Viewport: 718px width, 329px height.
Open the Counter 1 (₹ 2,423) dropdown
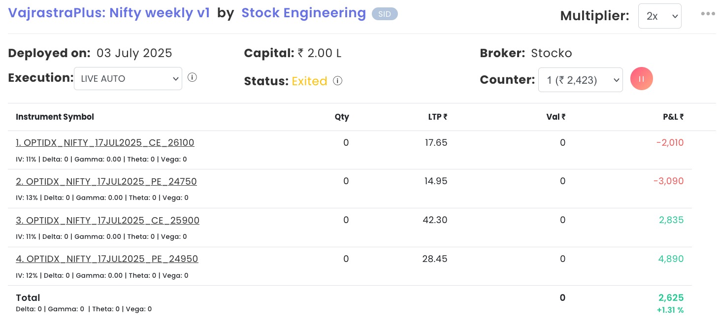point(580,80)
